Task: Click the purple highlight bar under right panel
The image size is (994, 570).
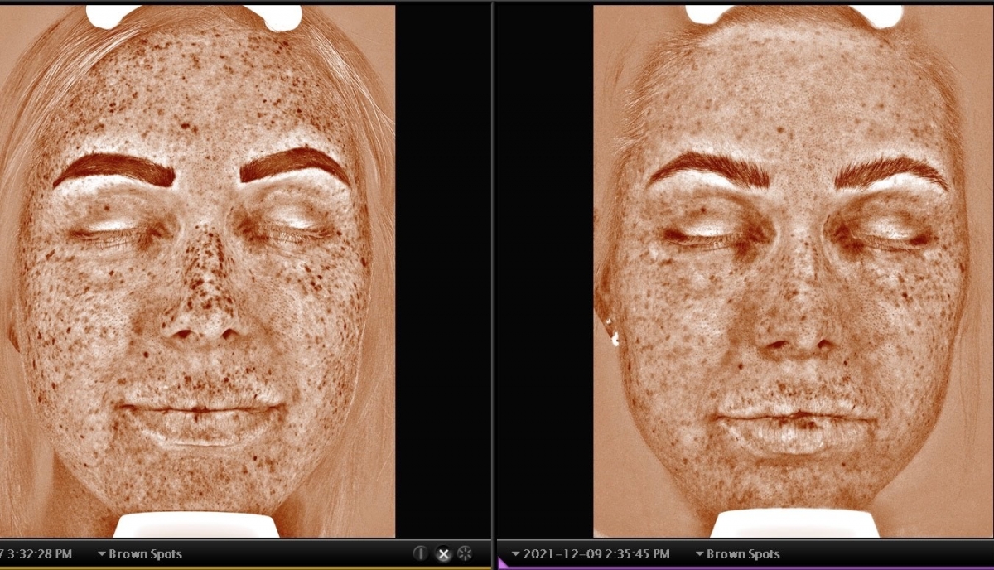Action: tap(745, 568)
